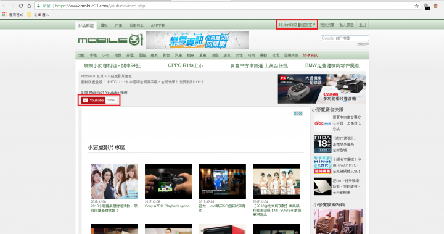Click the Sony A7RIII Playback speed title
The height and width of the screenshot is (234, 444).
167,206
